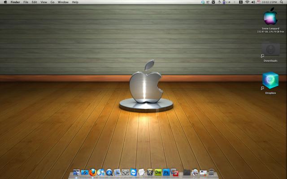The height and width of the screenshot is (179, 287).
Task: Click the Downloads label on desktop
Action: click(x=270, y=61)
